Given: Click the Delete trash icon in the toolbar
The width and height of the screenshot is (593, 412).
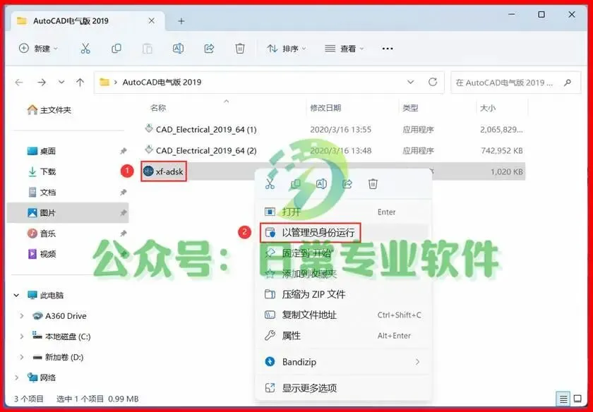Looking at the screenshot, I should pyautogui.click(x=240, y=49).
